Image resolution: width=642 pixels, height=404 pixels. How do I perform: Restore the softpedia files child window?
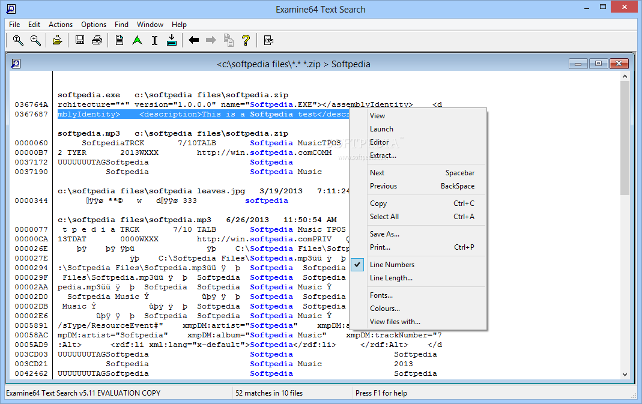pos(598,64)
